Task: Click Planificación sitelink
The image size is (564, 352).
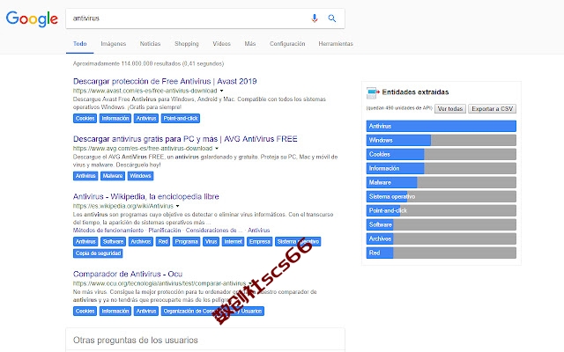Action: click(x=165, y=231)
